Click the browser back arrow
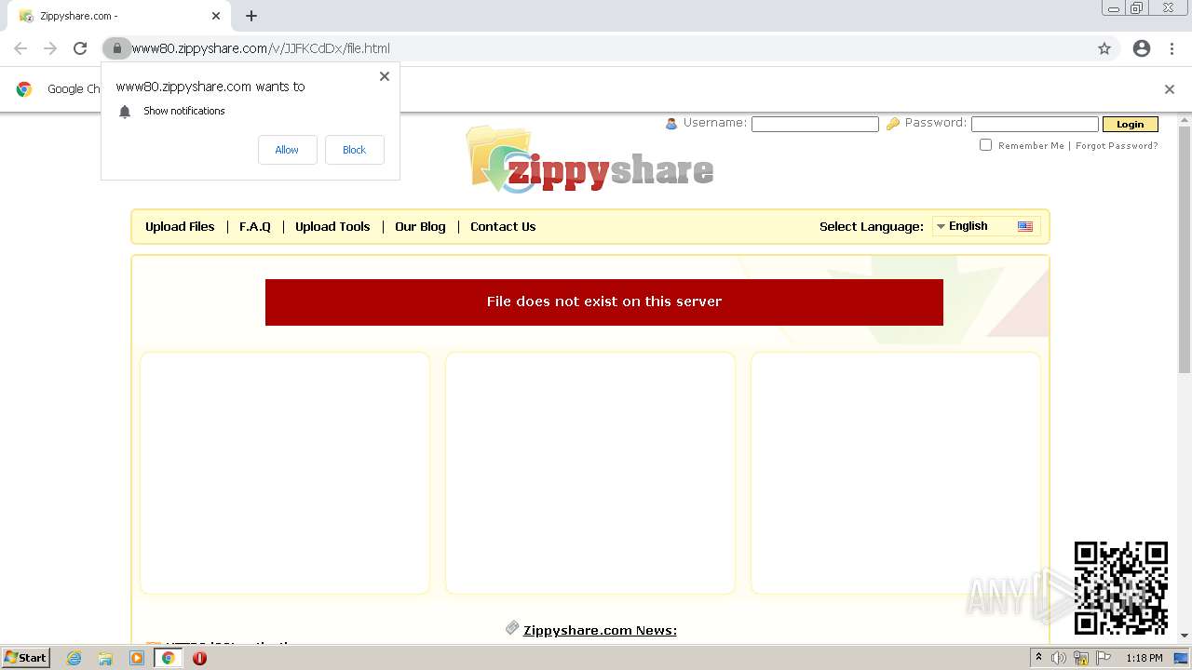 pyautogui.click(x=20, y=48)
